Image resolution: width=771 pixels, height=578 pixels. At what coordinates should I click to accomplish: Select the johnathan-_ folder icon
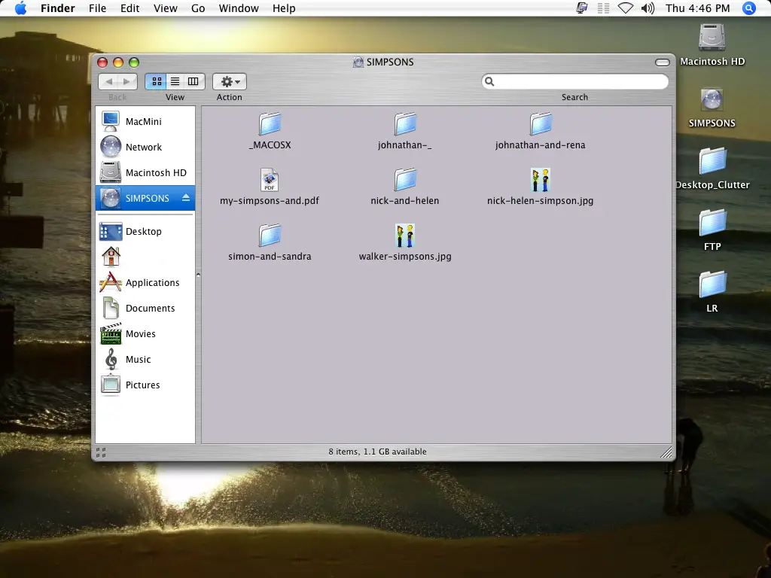point(405,124)
